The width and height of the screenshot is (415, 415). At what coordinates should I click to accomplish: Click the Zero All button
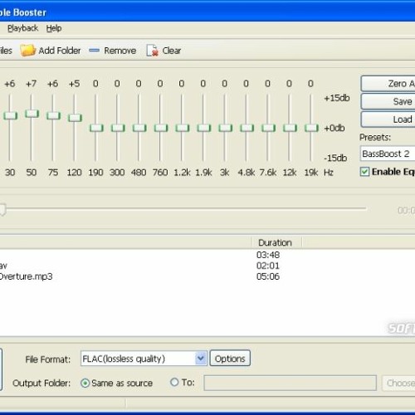point(388,84)
